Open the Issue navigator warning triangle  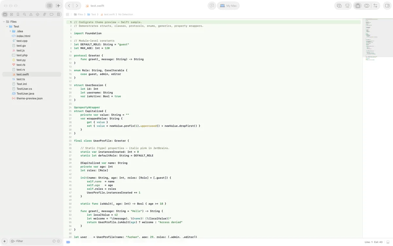point(31,14)
